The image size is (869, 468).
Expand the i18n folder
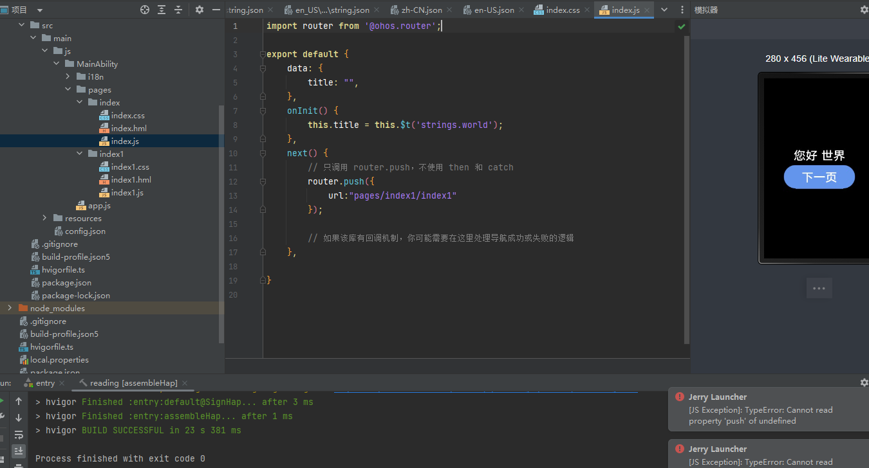pyautogui.click(x=68, y=76)
